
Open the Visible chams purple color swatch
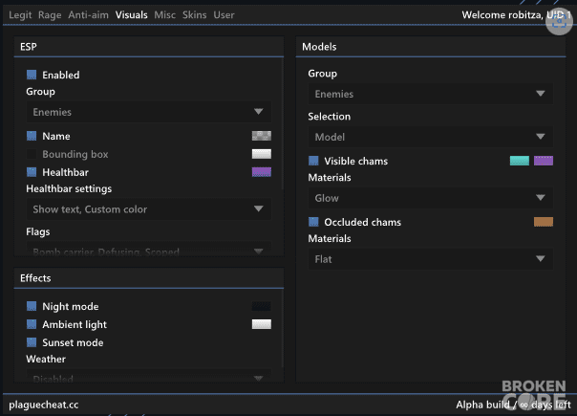tap(544, 161)
